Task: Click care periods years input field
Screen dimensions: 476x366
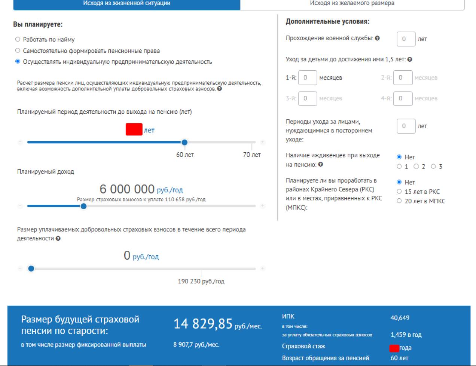Action: 406,126
